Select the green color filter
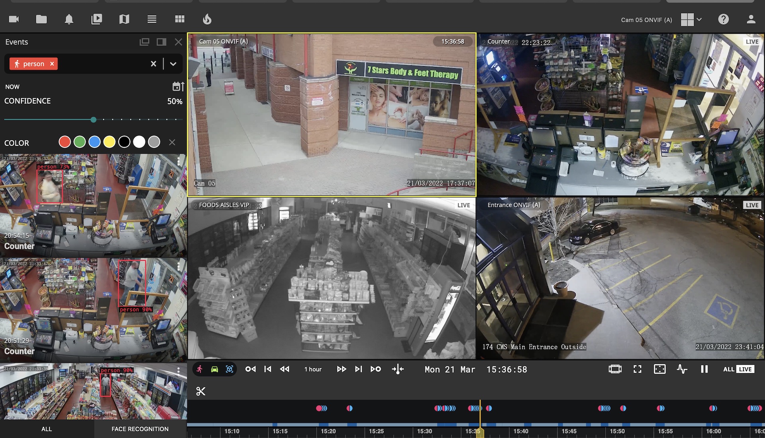 click(x=80, y=142)
